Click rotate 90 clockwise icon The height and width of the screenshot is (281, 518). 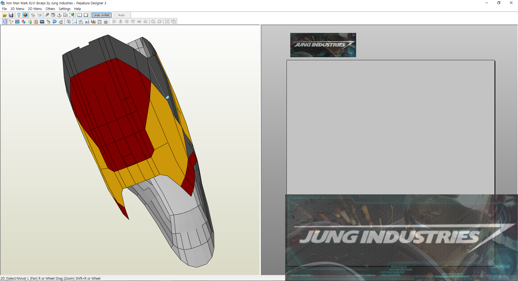click(159, 22)
